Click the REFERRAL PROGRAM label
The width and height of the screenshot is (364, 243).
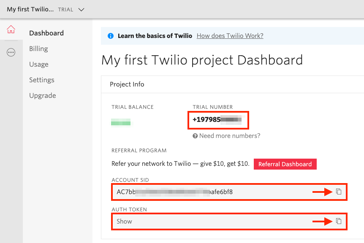click(139, 151)
